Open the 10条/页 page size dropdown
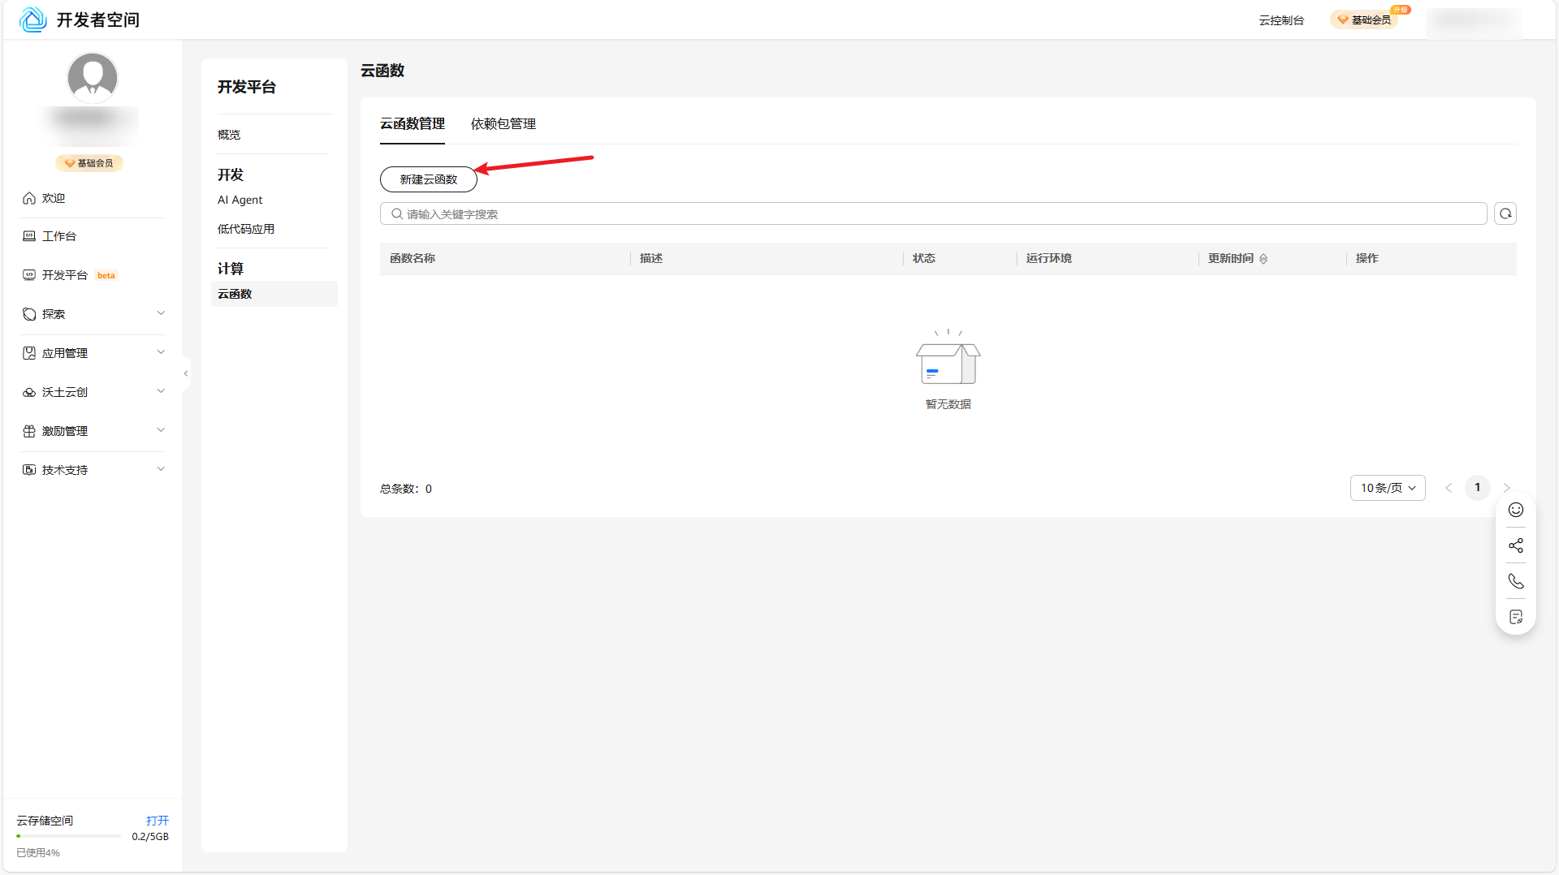Screen dimensions: 1559x875 (1388, 488)
